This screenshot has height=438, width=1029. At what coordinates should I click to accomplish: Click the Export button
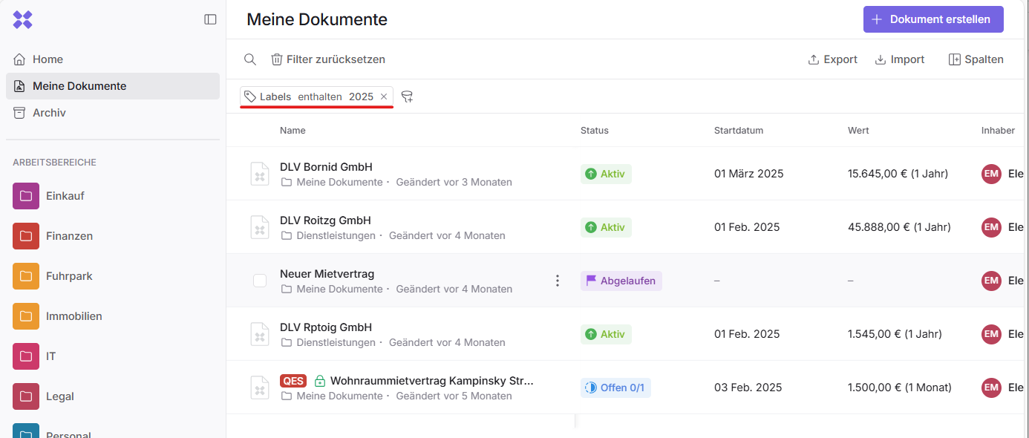coord(832,59)
